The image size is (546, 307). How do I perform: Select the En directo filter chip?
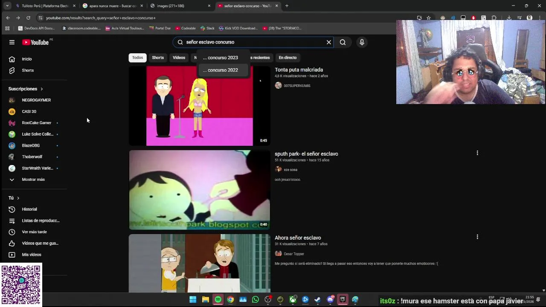coord(288,58)
